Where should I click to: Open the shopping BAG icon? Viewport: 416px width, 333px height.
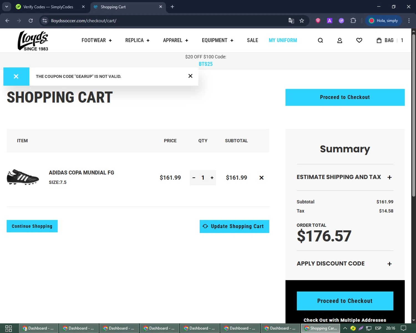(x=390, y=41)
